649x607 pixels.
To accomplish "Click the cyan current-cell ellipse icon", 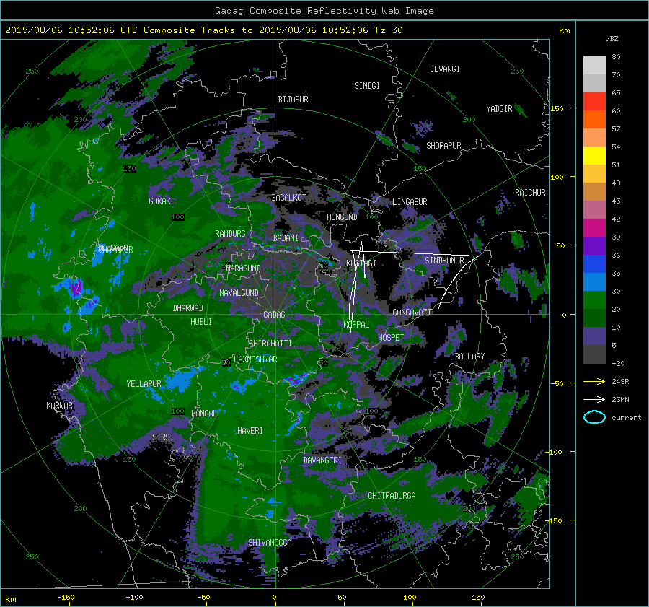I will (594, 417).
